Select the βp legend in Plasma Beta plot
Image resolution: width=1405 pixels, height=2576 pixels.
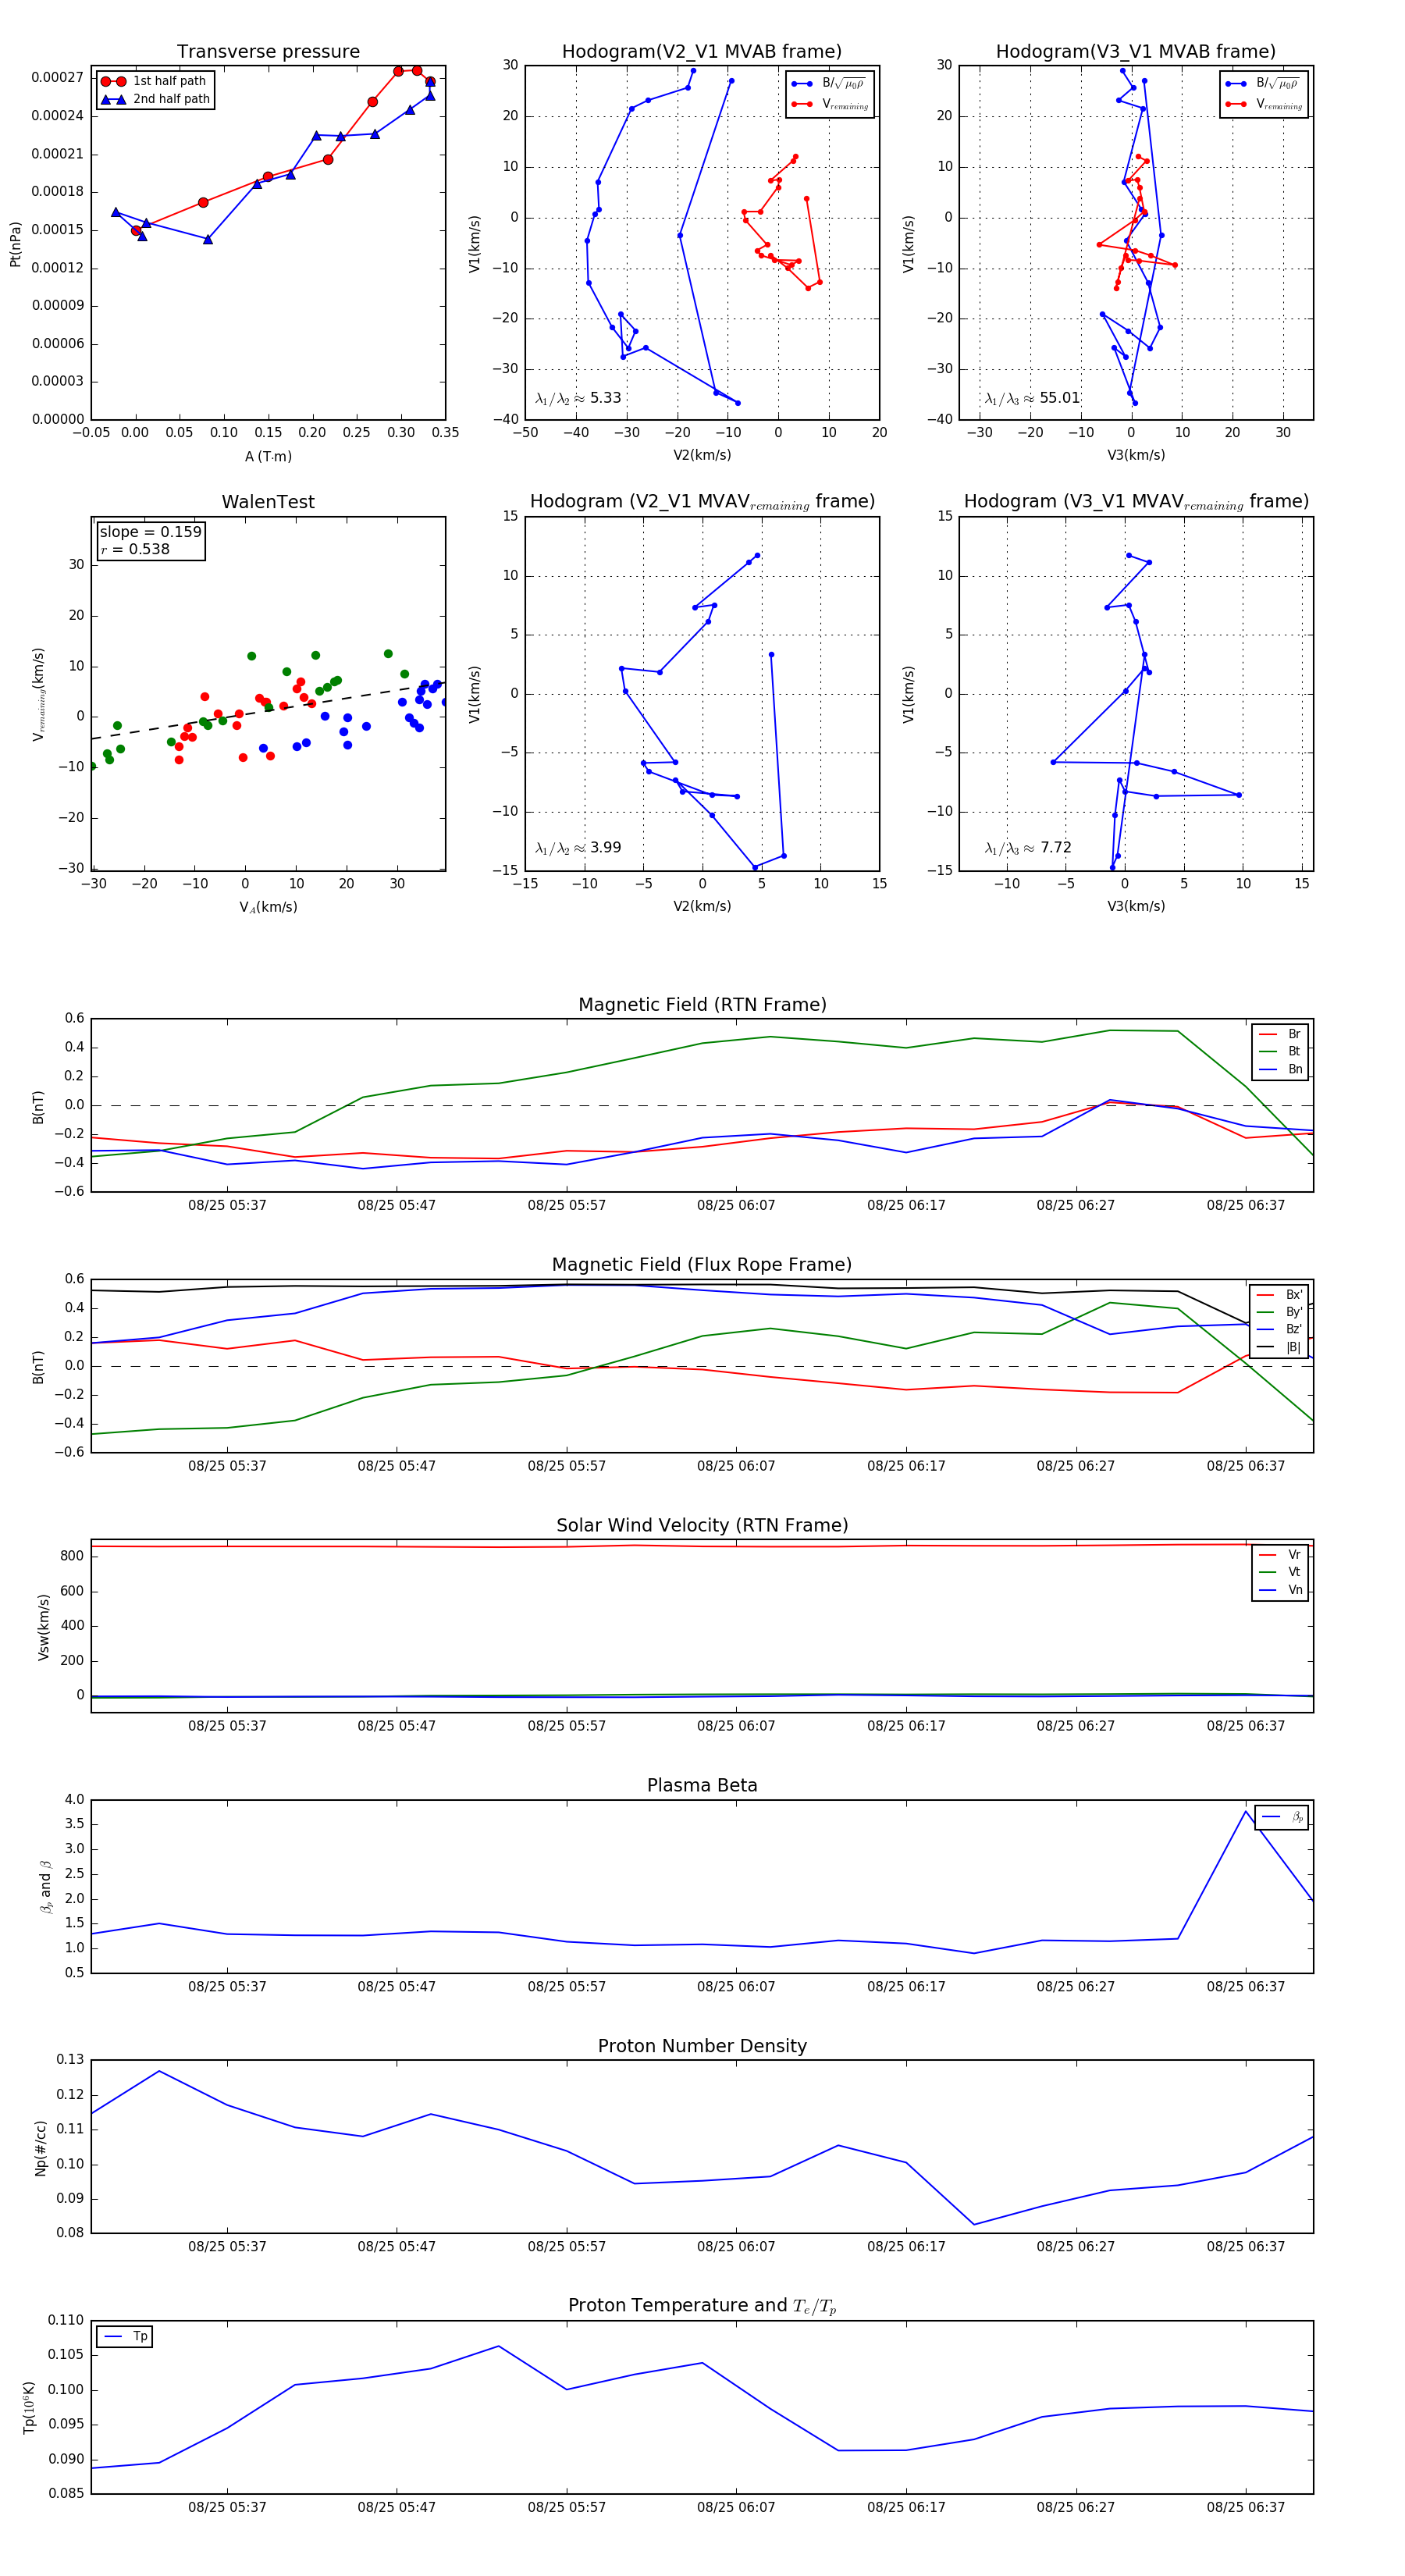1282,1817
